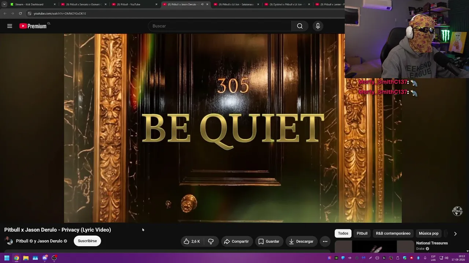Open the tab search dropdown arrow
The height and width of the screenshot is (263, 469).
pyautogui.click(x=4, y=4)
